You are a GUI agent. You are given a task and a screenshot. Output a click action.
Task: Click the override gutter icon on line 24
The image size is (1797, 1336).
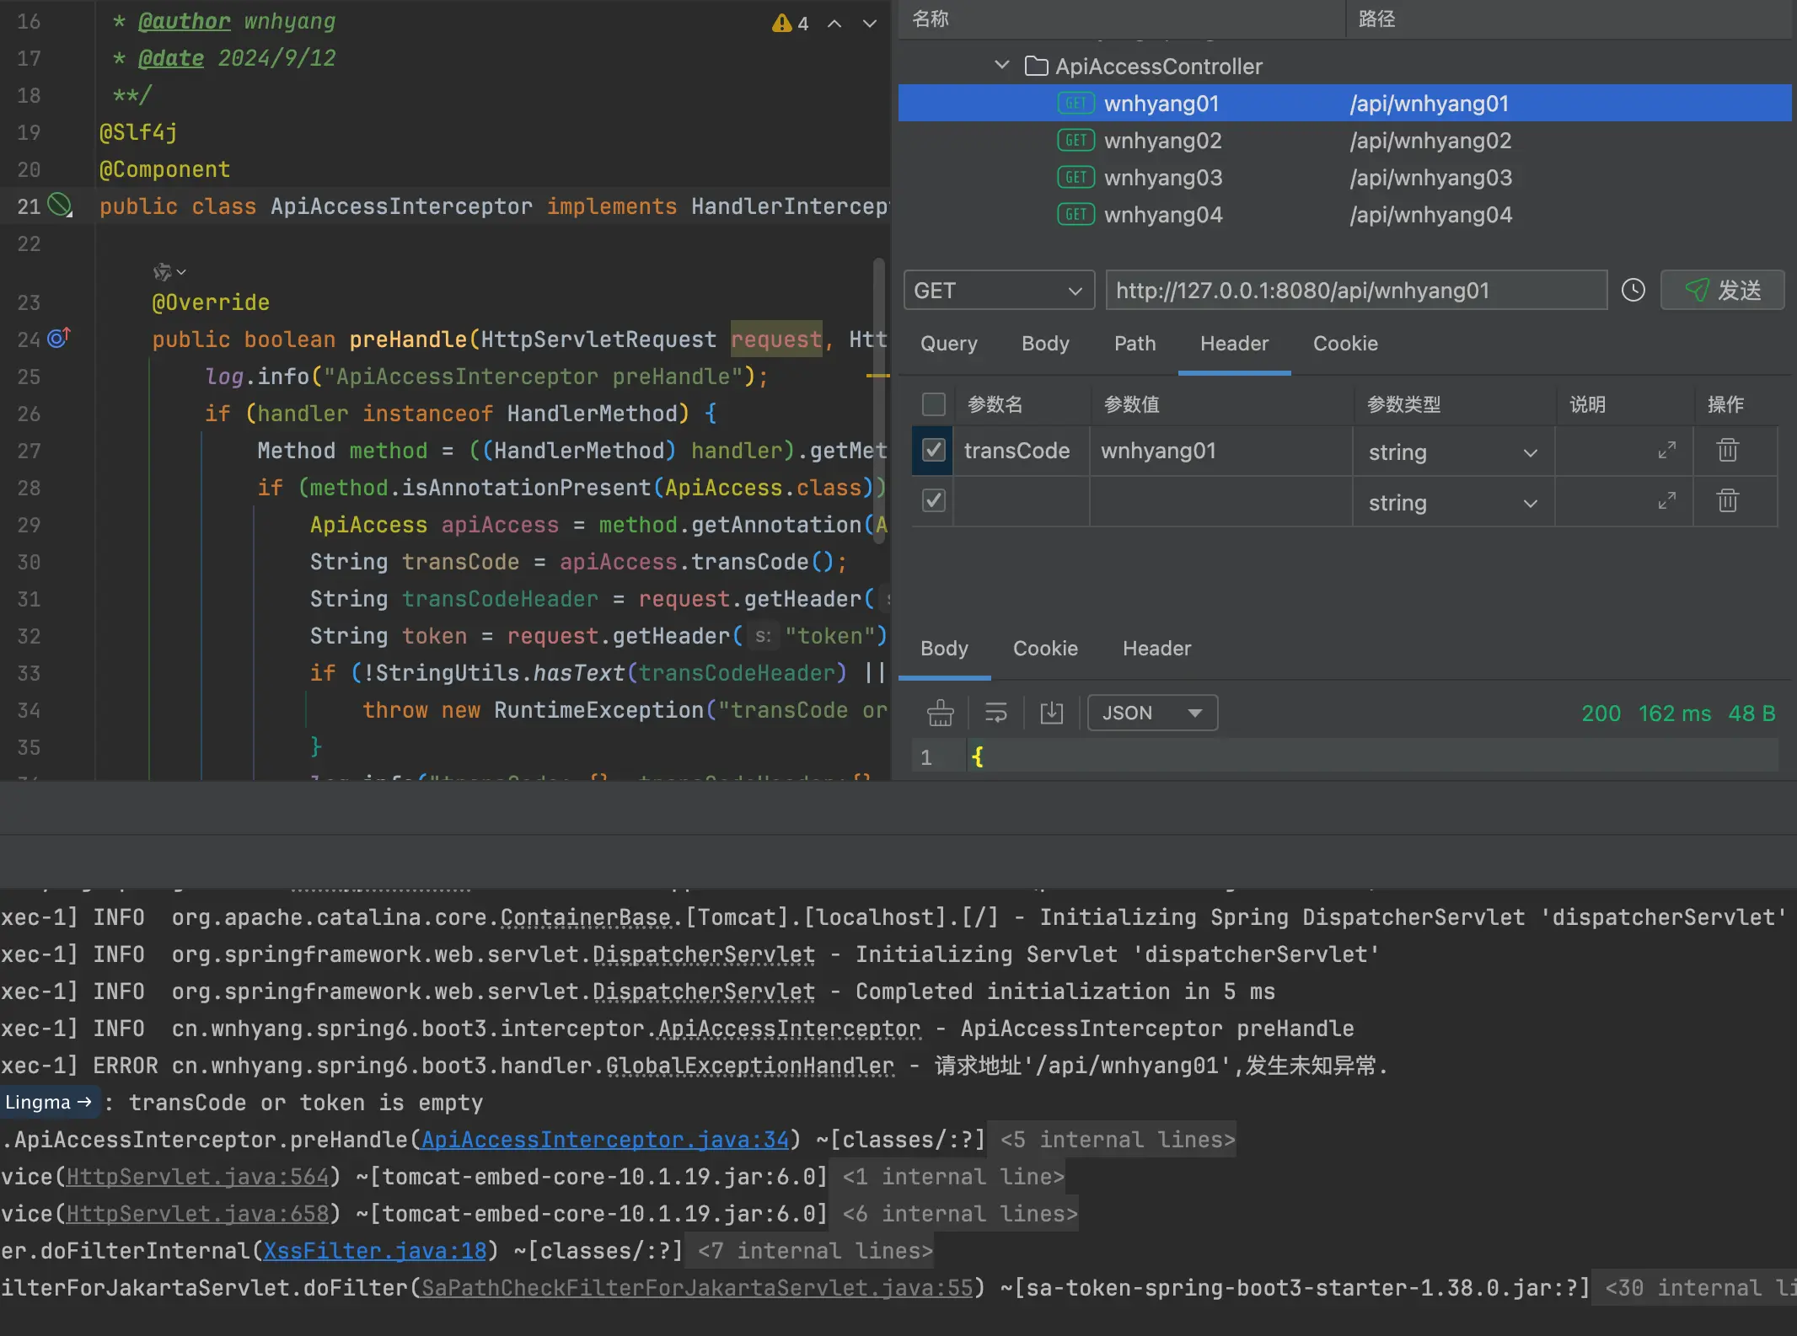tap(59, 338)
